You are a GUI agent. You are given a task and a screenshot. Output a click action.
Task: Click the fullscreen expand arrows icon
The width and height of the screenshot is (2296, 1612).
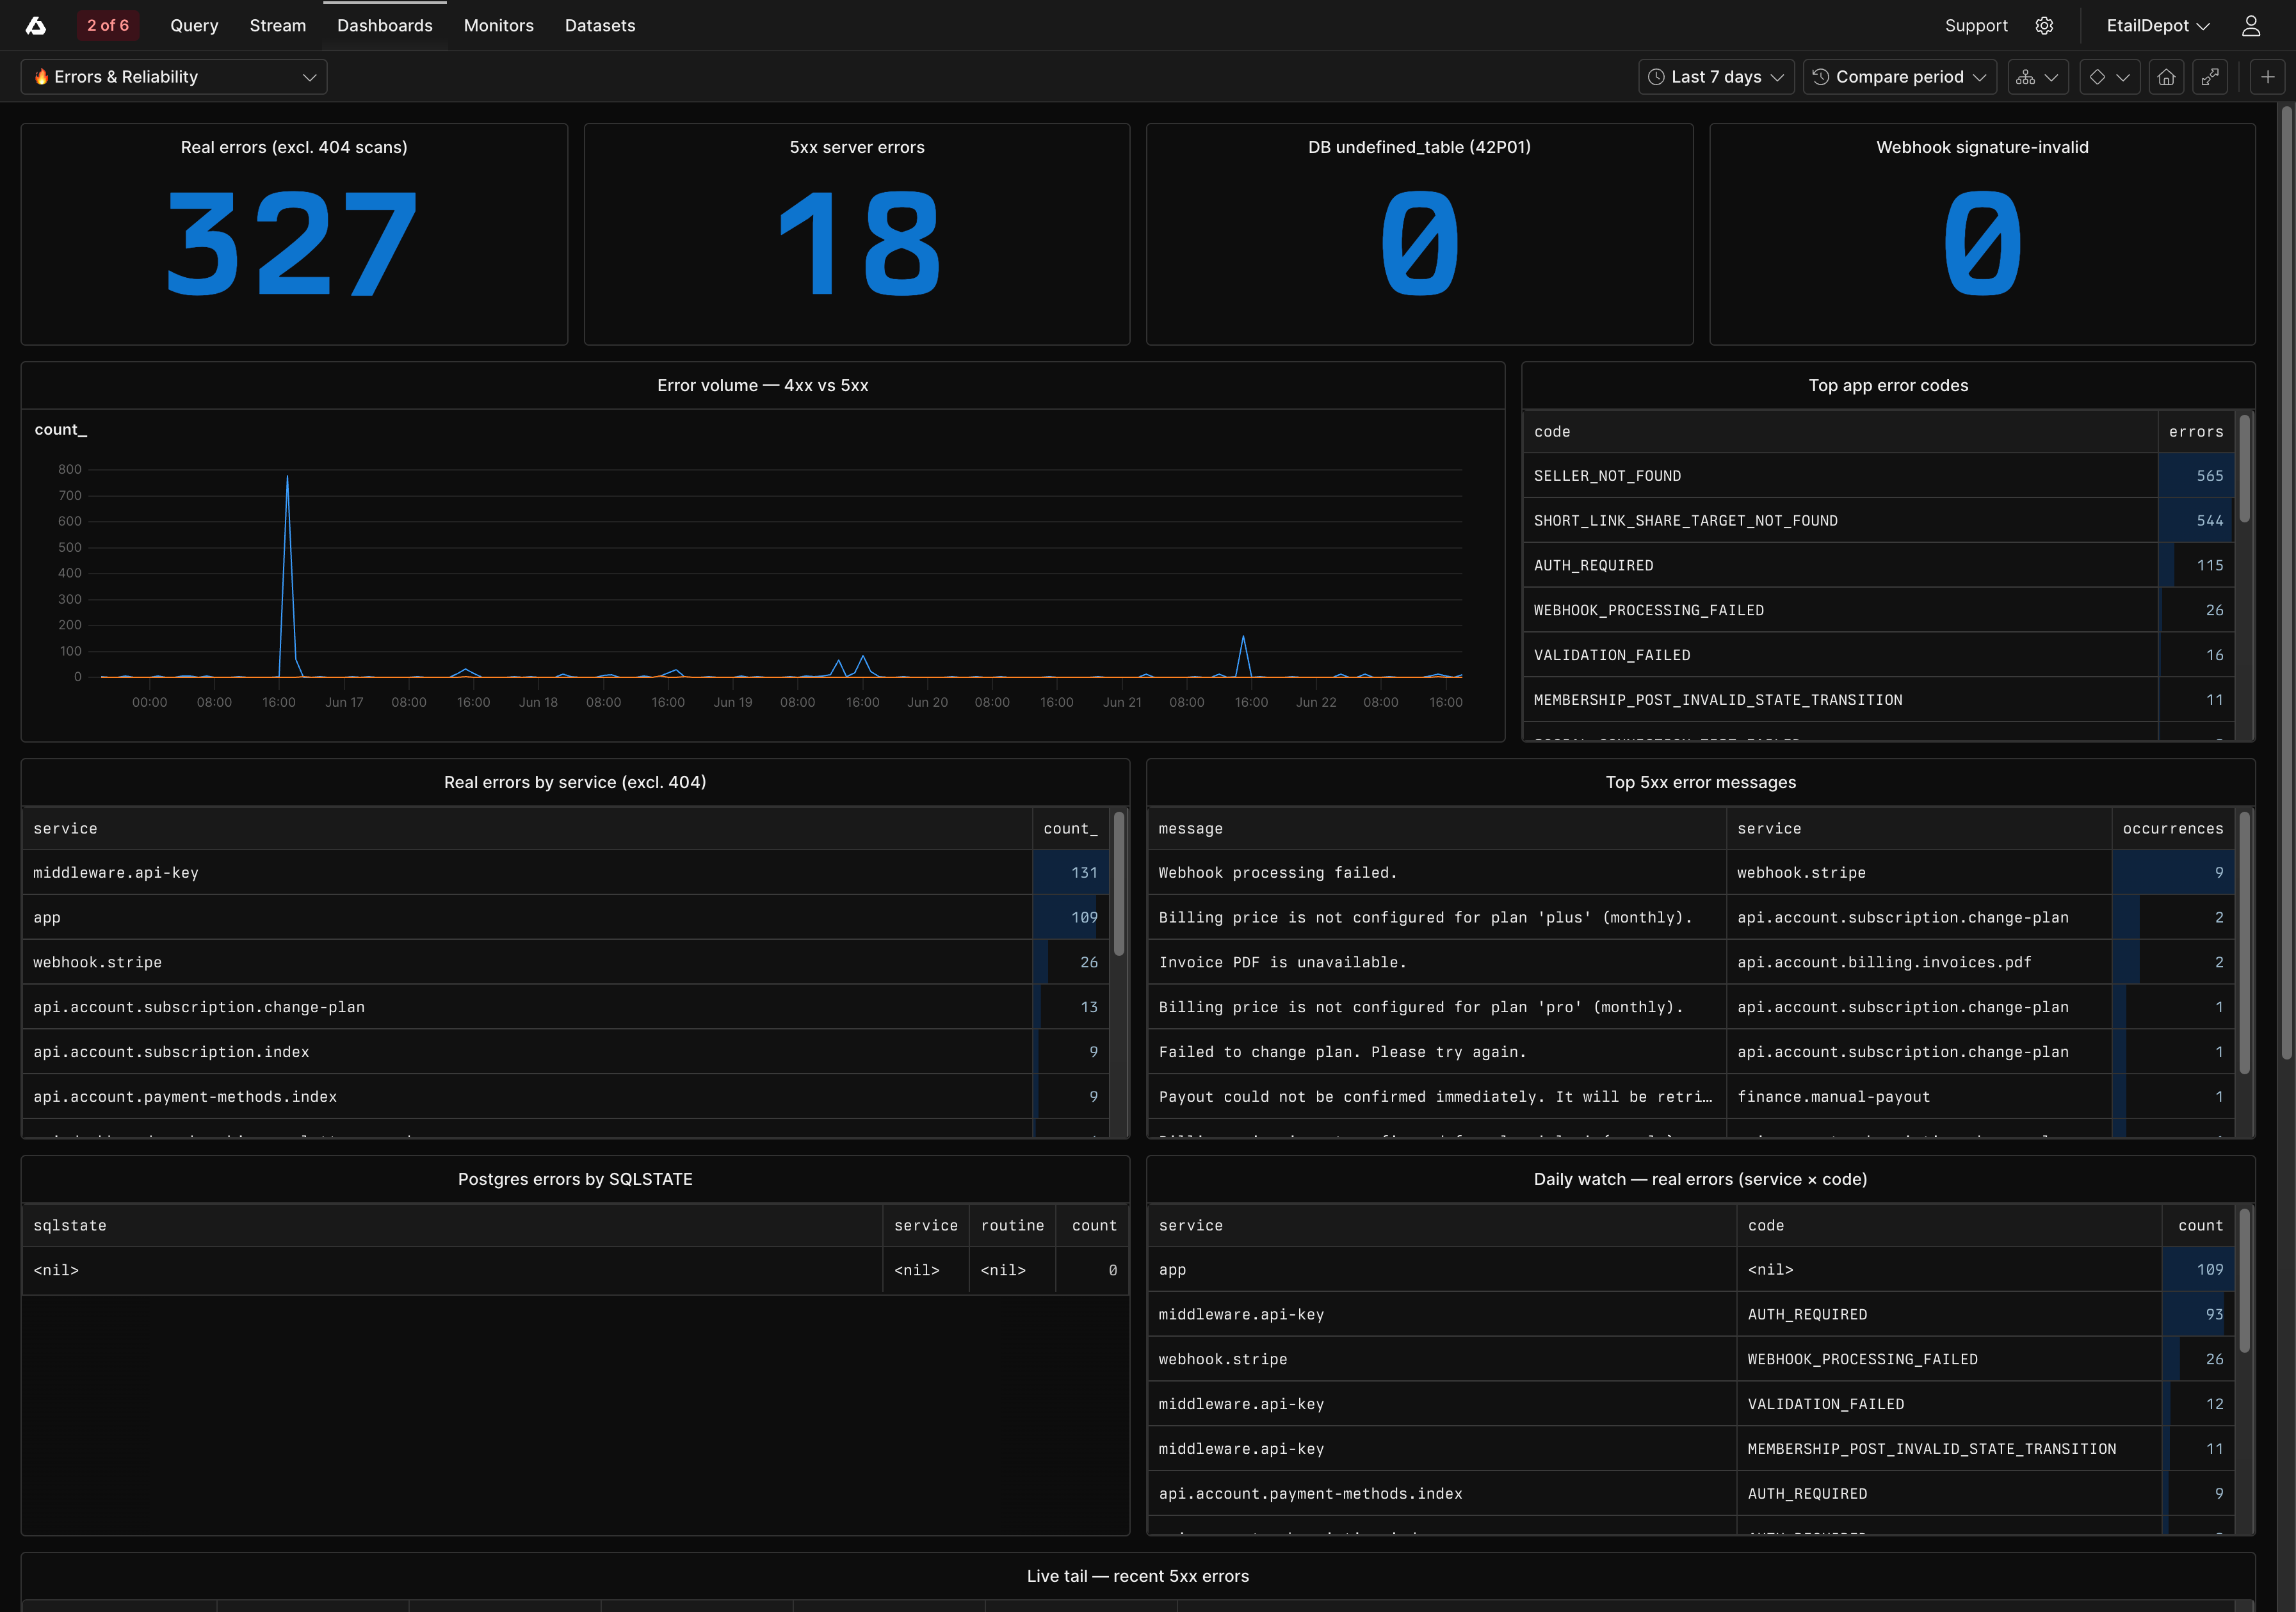point(2210,77)
